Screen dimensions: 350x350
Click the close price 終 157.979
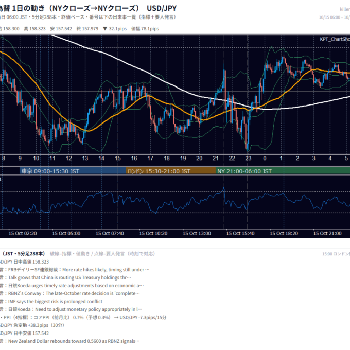[87, 29]
